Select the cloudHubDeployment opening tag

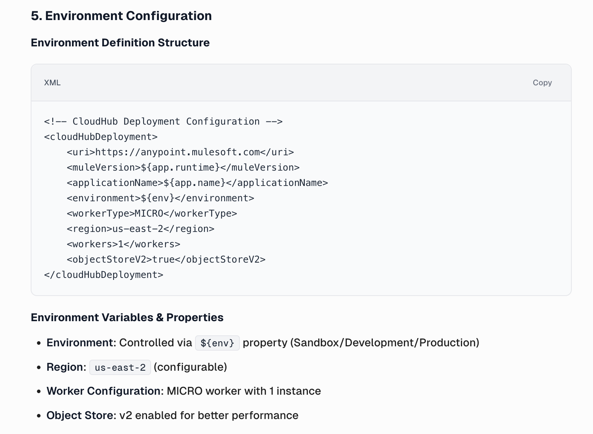click(100, 136)
